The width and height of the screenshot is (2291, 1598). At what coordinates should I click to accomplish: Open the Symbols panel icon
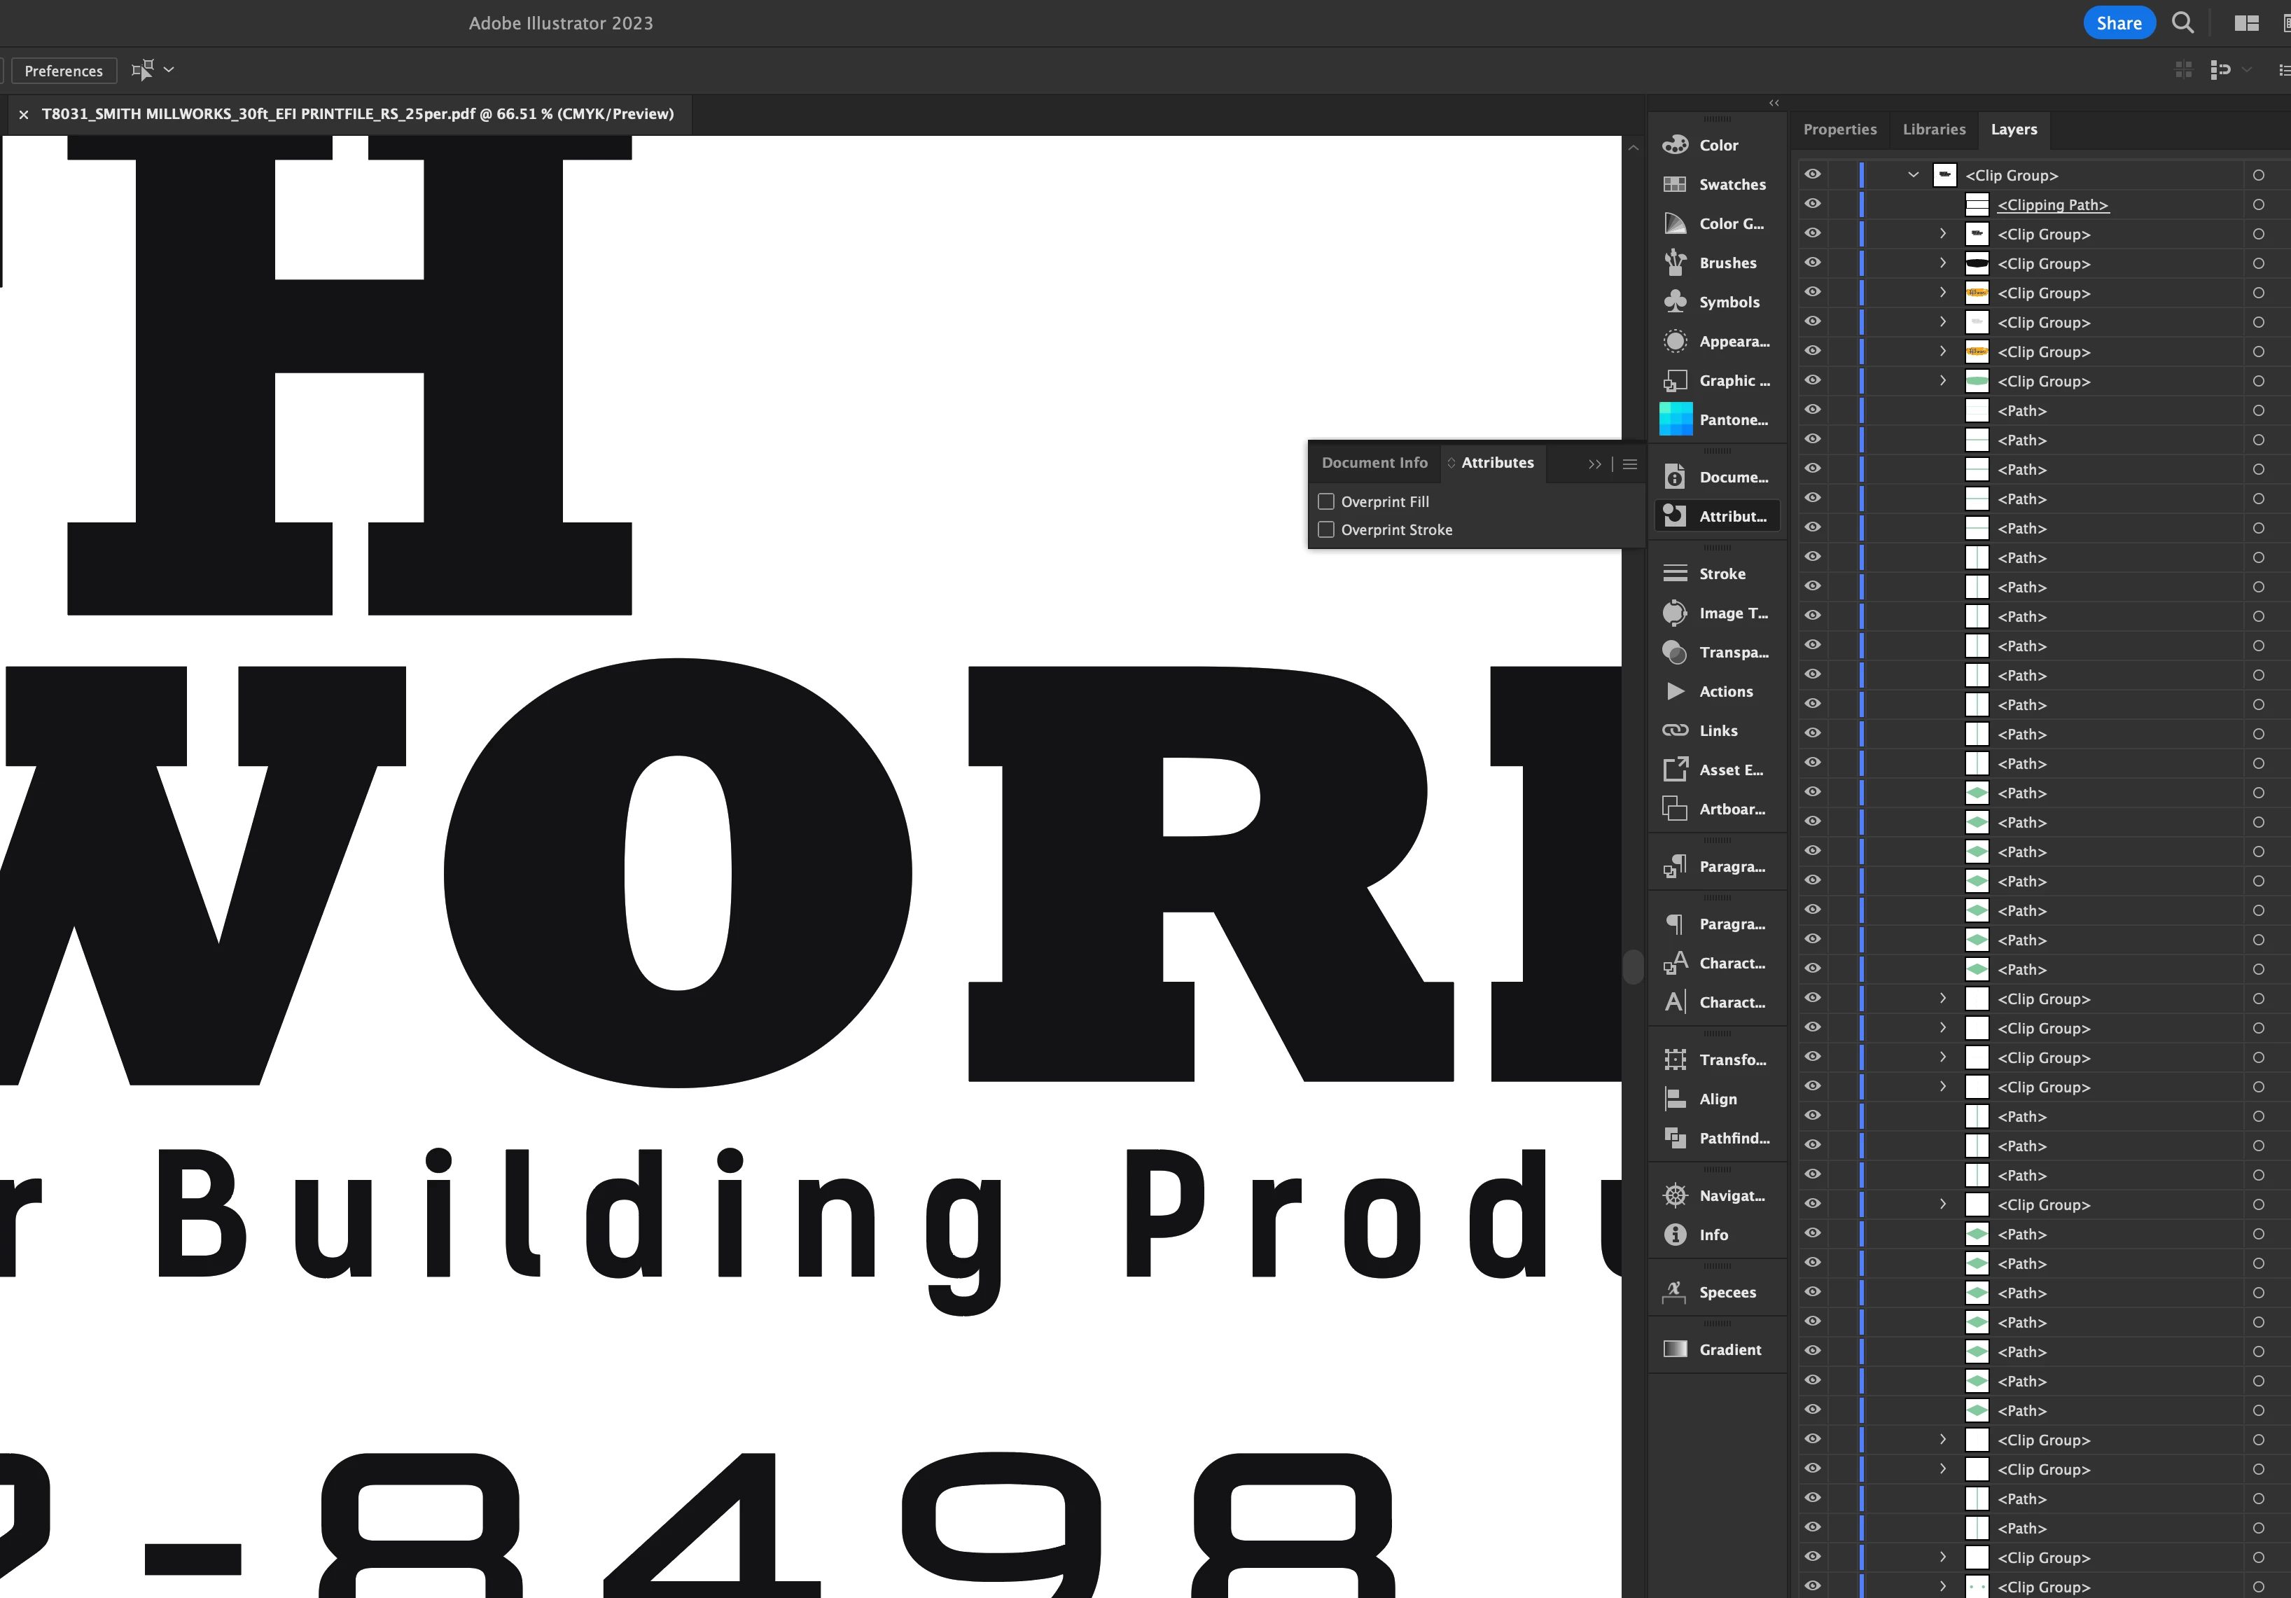pyautogui.click(x=1676, y=301)
